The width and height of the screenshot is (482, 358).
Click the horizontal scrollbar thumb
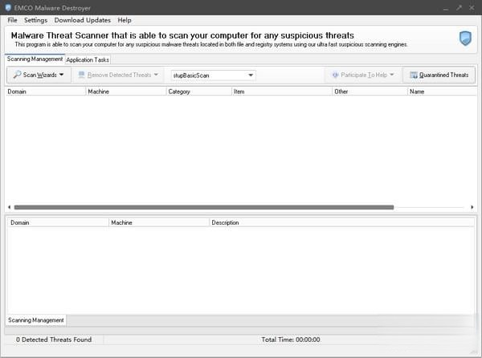204,207
